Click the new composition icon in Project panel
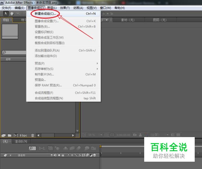202x169 pixels. point(16,135)
